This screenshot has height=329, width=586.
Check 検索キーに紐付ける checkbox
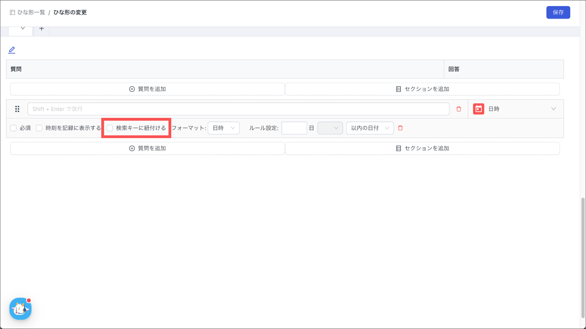click(110, 128)
